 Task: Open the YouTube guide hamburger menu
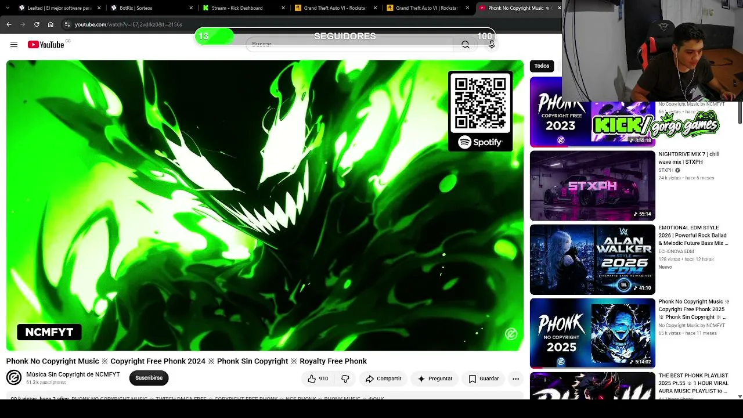(x=14, y=45)
